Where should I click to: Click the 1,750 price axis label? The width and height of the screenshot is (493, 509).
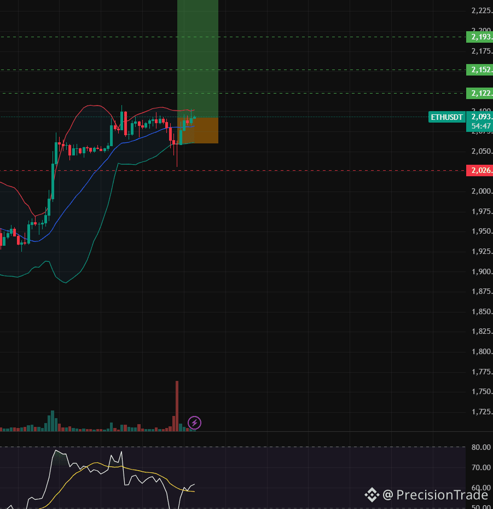pyautogui.click(x=482, y=392)
